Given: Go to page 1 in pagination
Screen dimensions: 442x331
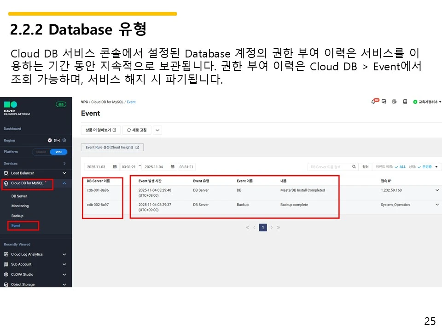Looking at the screenshot, I should (263, 228).
